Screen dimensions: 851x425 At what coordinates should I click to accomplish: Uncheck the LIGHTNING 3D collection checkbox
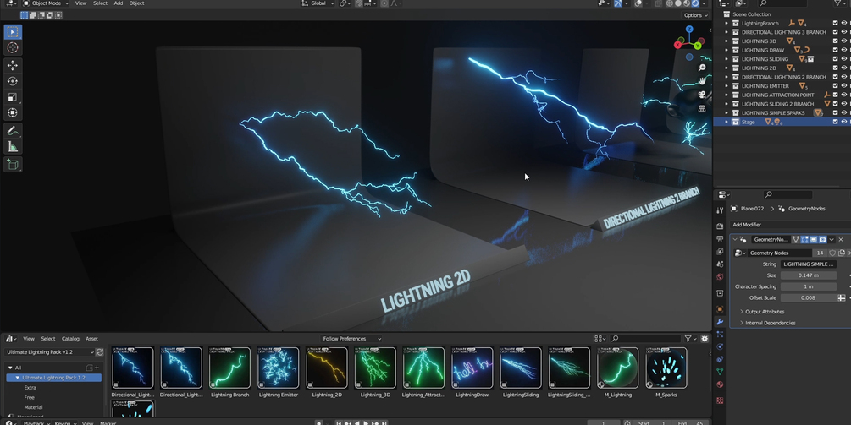point(835,41)
